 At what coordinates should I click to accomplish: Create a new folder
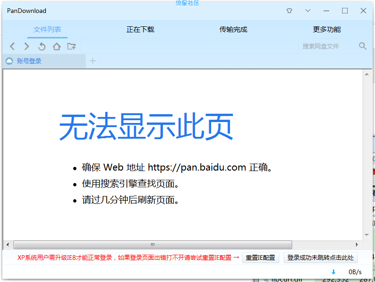click(x=71, y=46)
